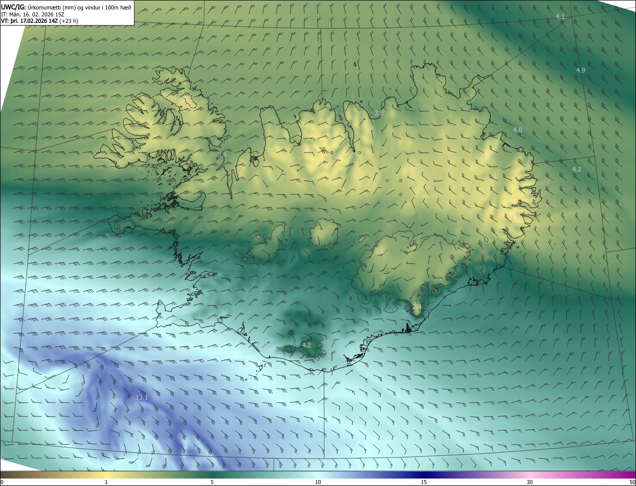Select the 4.0 value label
This screenshot has width=636, height=486.
517,130
